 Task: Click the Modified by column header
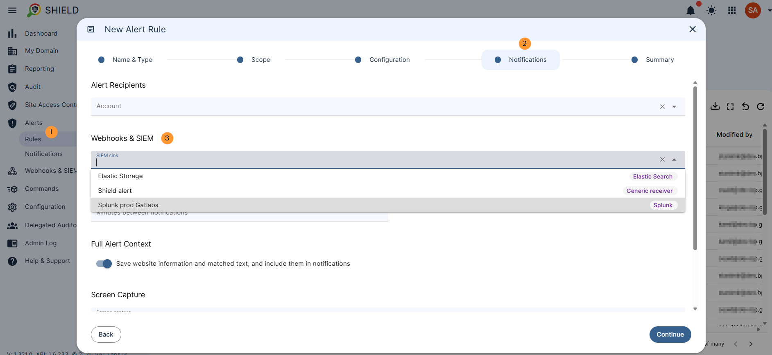[x=734, y=135]
